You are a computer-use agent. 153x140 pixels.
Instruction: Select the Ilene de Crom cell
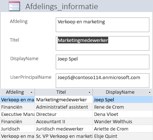click(x=123, y=107)
